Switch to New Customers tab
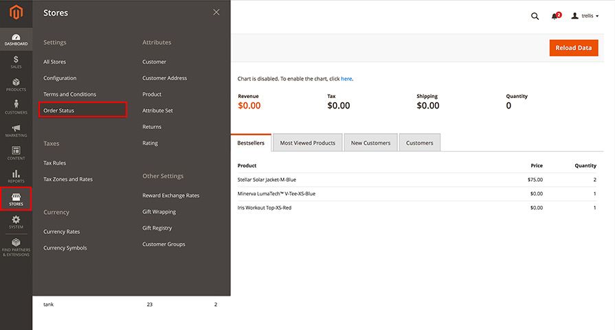Viewport: 615px width, 330px height. pyautogui.click(x=370, y=143)
